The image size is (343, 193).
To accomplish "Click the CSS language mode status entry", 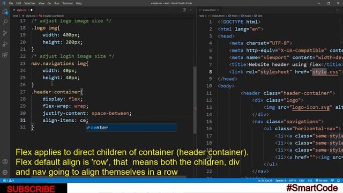I will click(310, 181).
